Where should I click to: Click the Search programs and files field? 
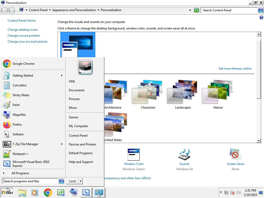(31, 181)
